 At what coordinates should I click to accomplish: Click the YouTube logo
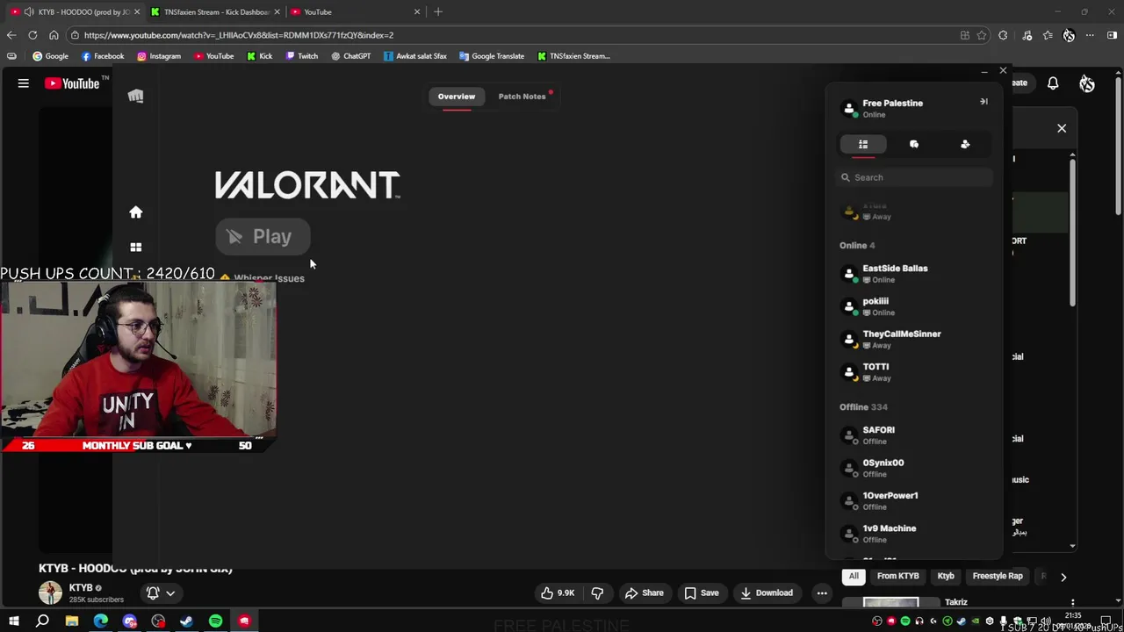pyautogui.click(x=72, y=83)
